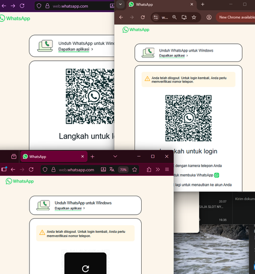Click Dapatkan aplikasi link in Chrome window

[172, 55]
